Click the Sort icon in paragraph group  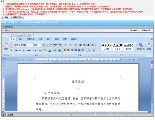click(93, 45)
